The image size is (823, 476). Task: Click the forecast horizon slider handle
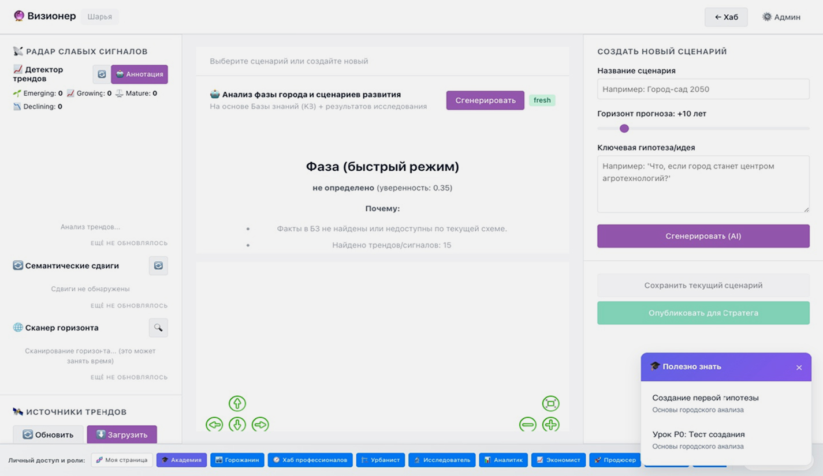[624, 129]
